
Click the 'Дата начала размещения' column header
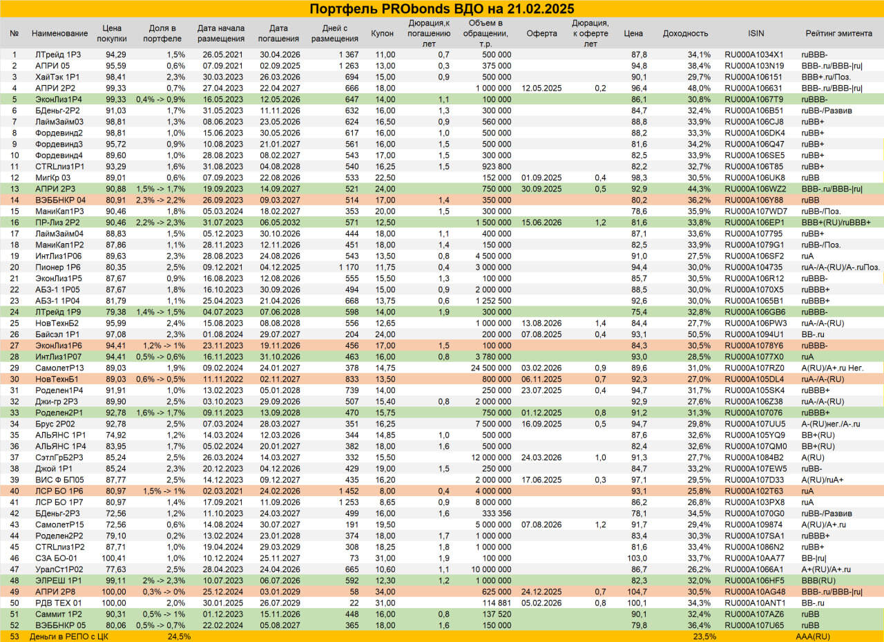tap(221, 34)
